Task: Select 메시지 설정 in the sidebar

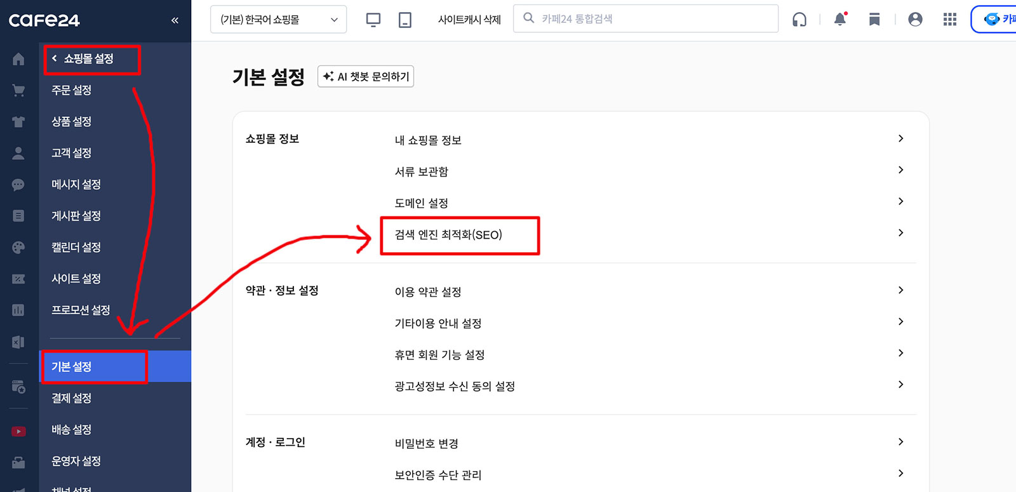Action: coord(76,184)
